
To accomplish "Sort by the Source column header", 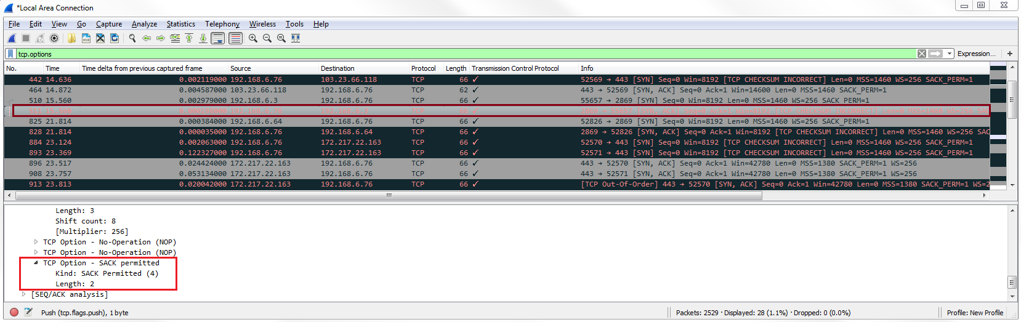I will (x=273, y=68).
